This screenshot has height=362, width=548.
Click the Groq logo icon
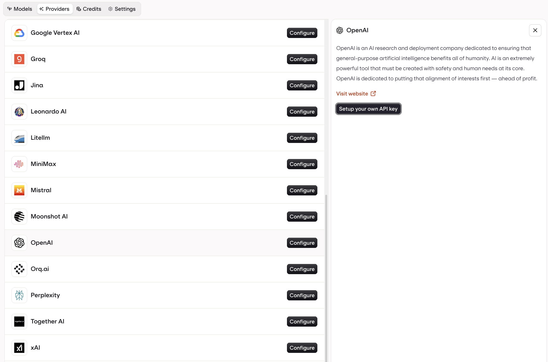[x=19, y=59]
